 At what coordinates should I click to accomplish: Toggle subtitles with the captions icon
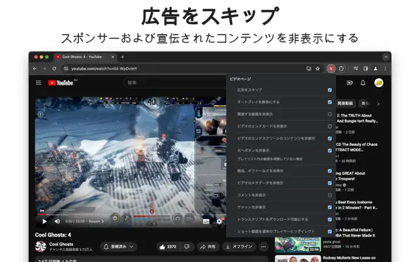[206, 222]
